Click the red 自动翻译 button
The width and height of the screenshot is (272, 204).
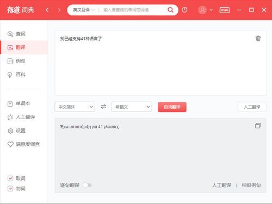172,107
